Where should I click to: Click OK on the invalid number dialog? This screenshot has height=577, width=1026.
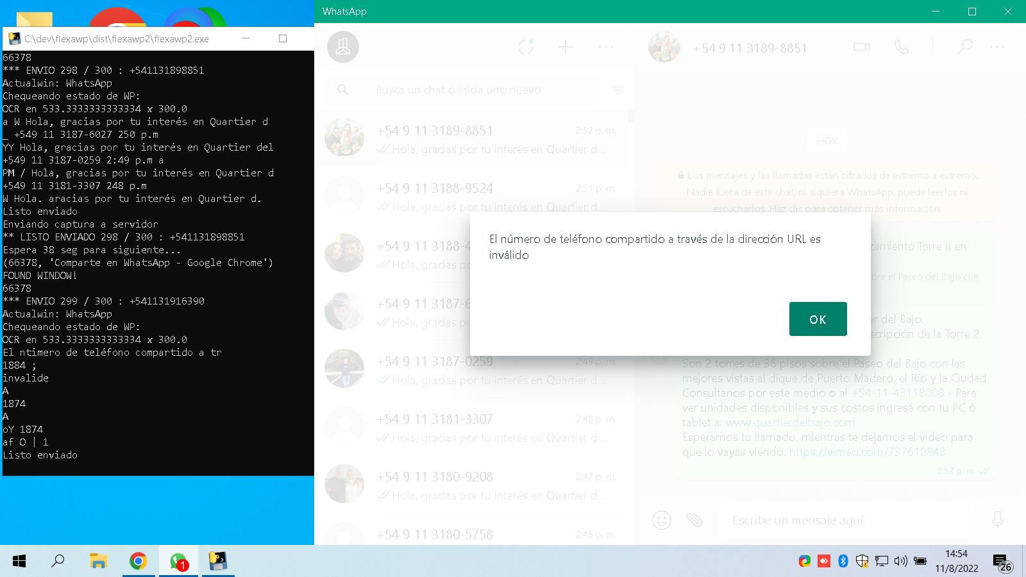[818, 319]
